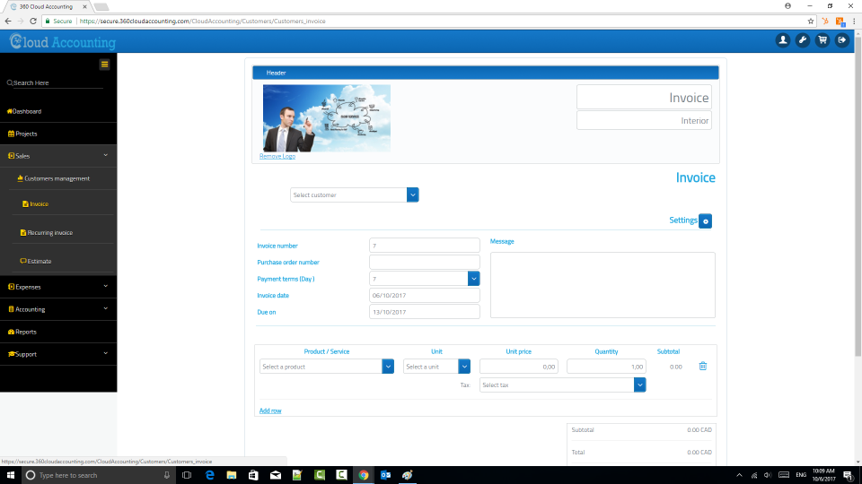Open the user profile icon in header

point(783,40)
